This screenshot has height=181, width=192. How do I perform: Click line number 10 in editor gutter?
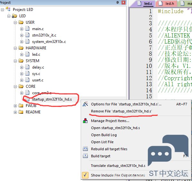(149, 66)
